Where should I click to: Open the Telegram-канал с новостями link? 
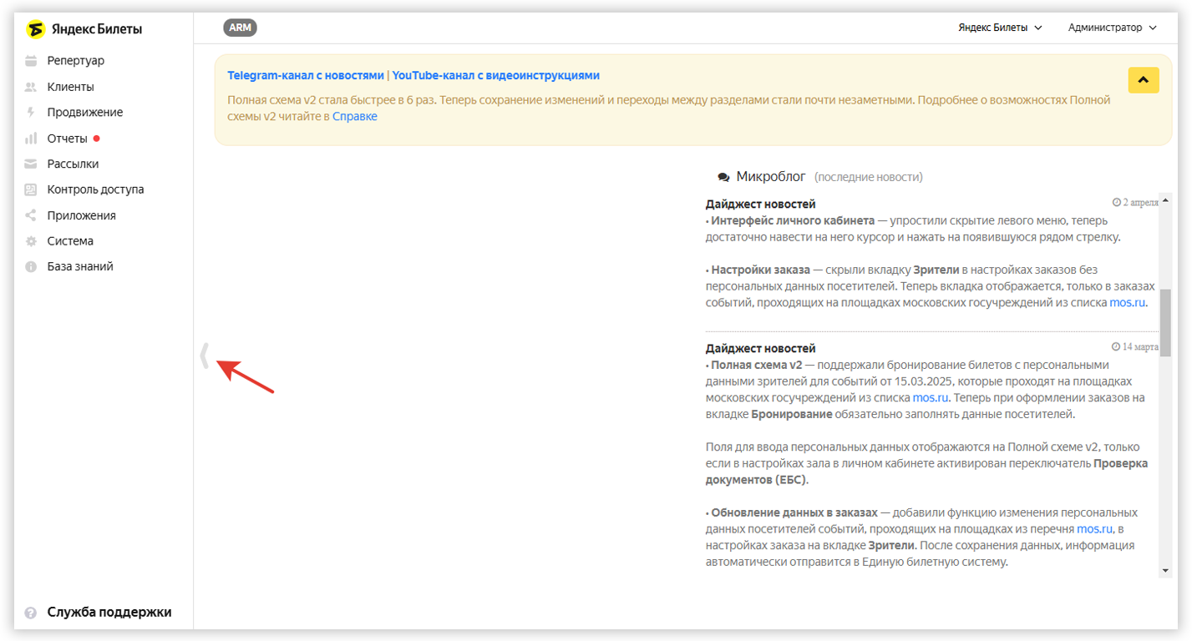pos(305,75)
